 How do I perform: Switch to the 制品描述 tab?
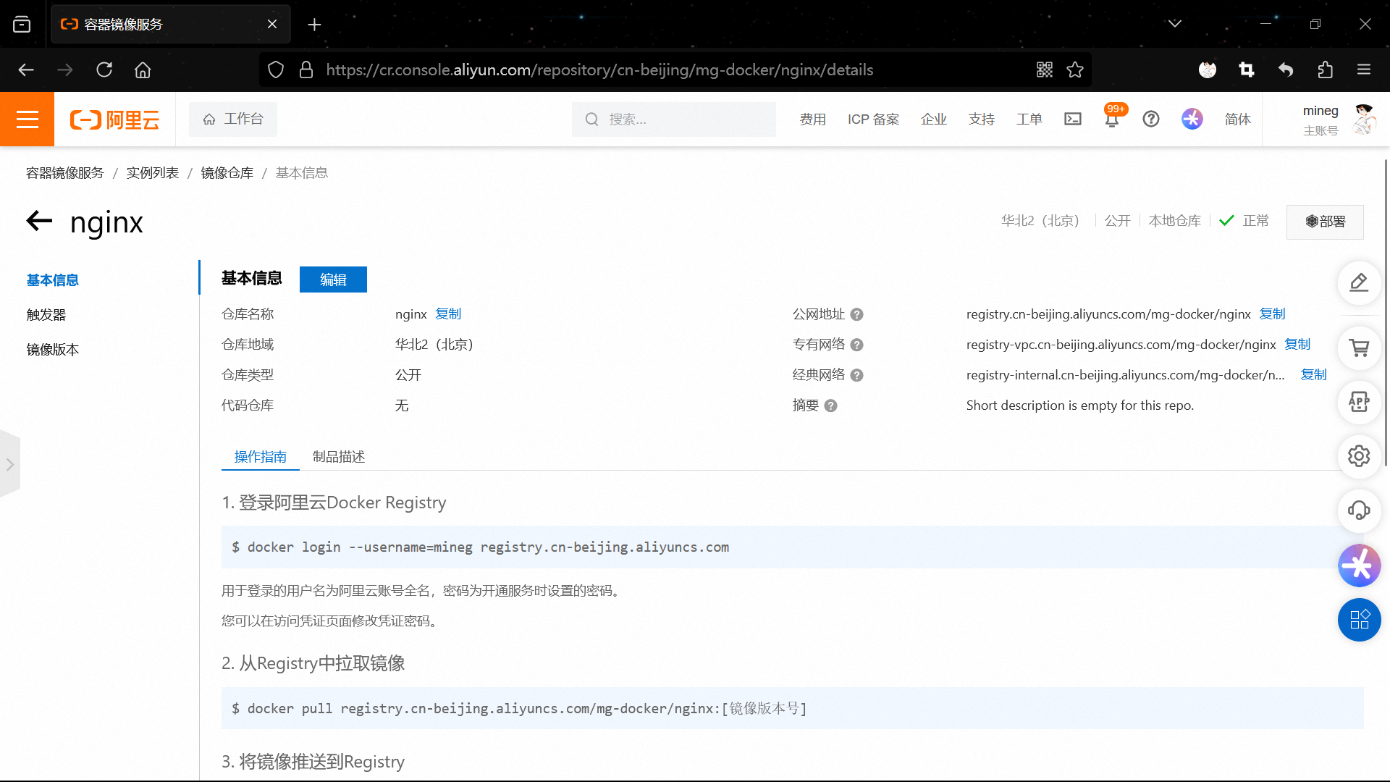[x=339, y=457]
